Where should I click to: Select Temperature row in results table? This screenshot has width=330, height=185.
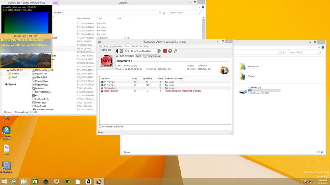(x=165, y=88)
